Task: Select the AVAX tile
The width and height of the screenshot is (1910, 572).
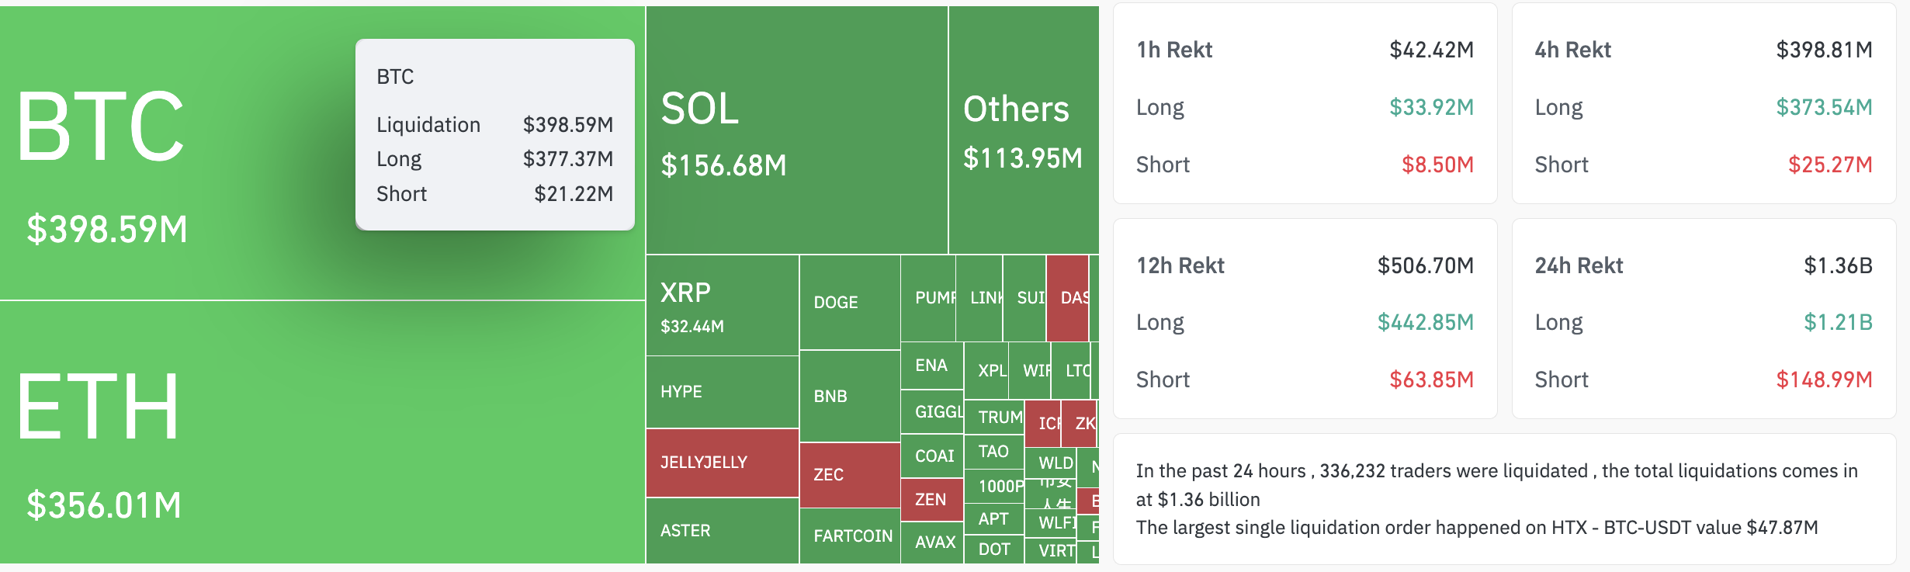Action: coord(933,542)
